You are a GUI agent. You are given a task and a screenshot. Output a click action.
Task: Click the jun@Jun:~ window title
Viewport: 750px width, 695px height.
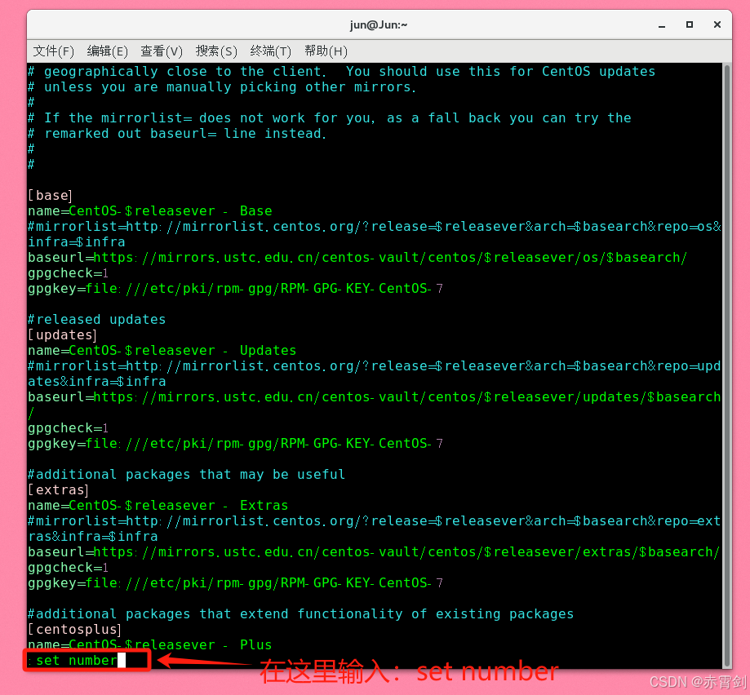379,24
